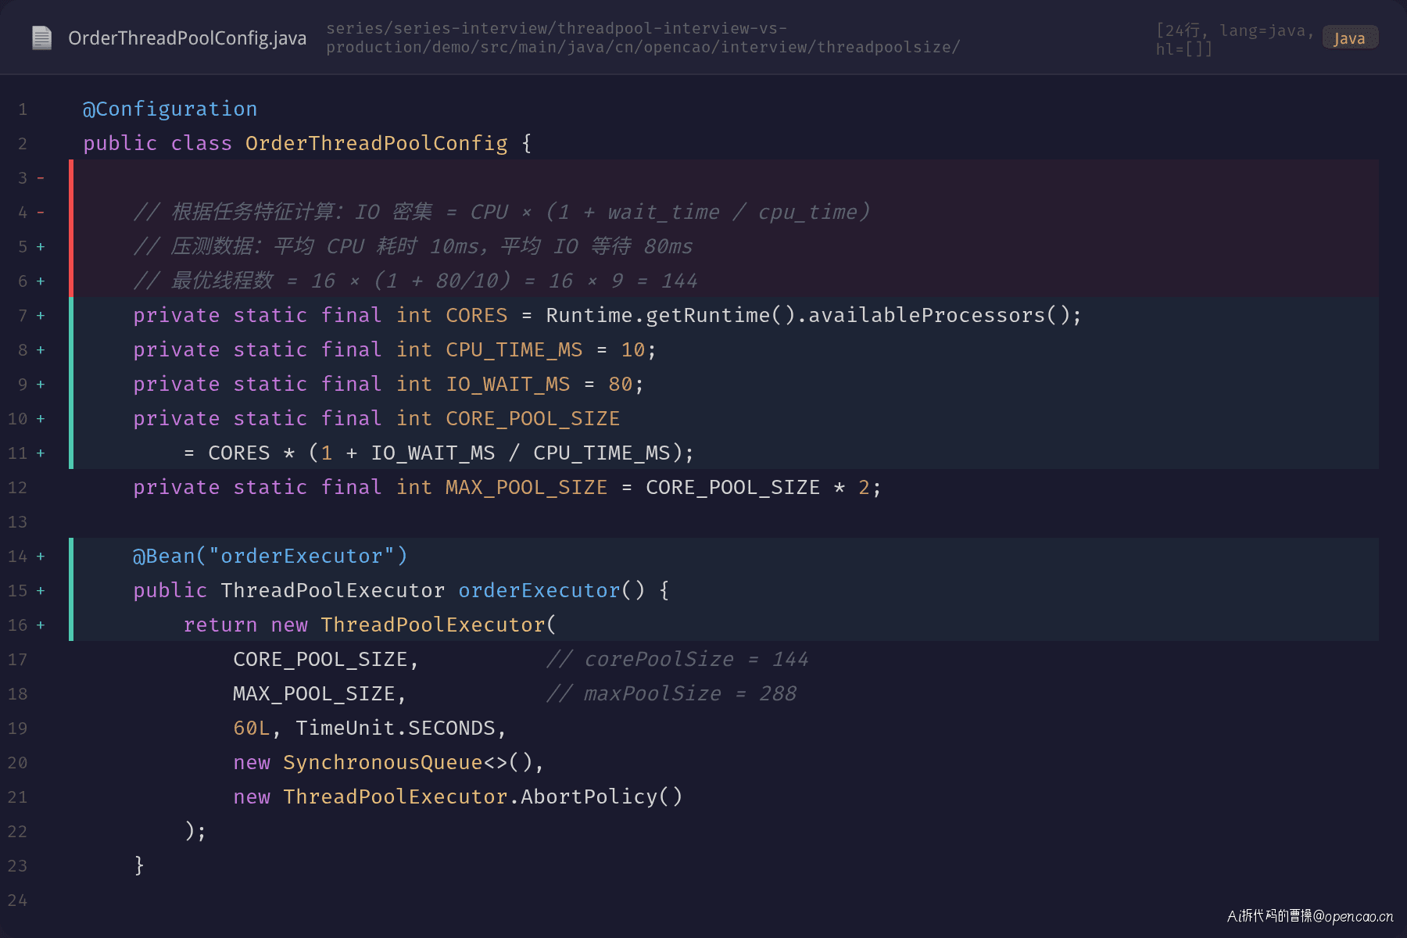Click the IO_WAIT_MS constant name on line 9

[x=507, y=384]
